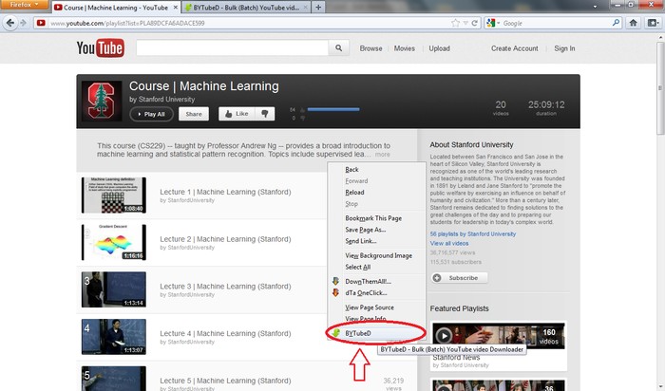The height and width of the screenshot is (391, 665).
Task: Choose Select All in context menu
Action: point(357,267)
